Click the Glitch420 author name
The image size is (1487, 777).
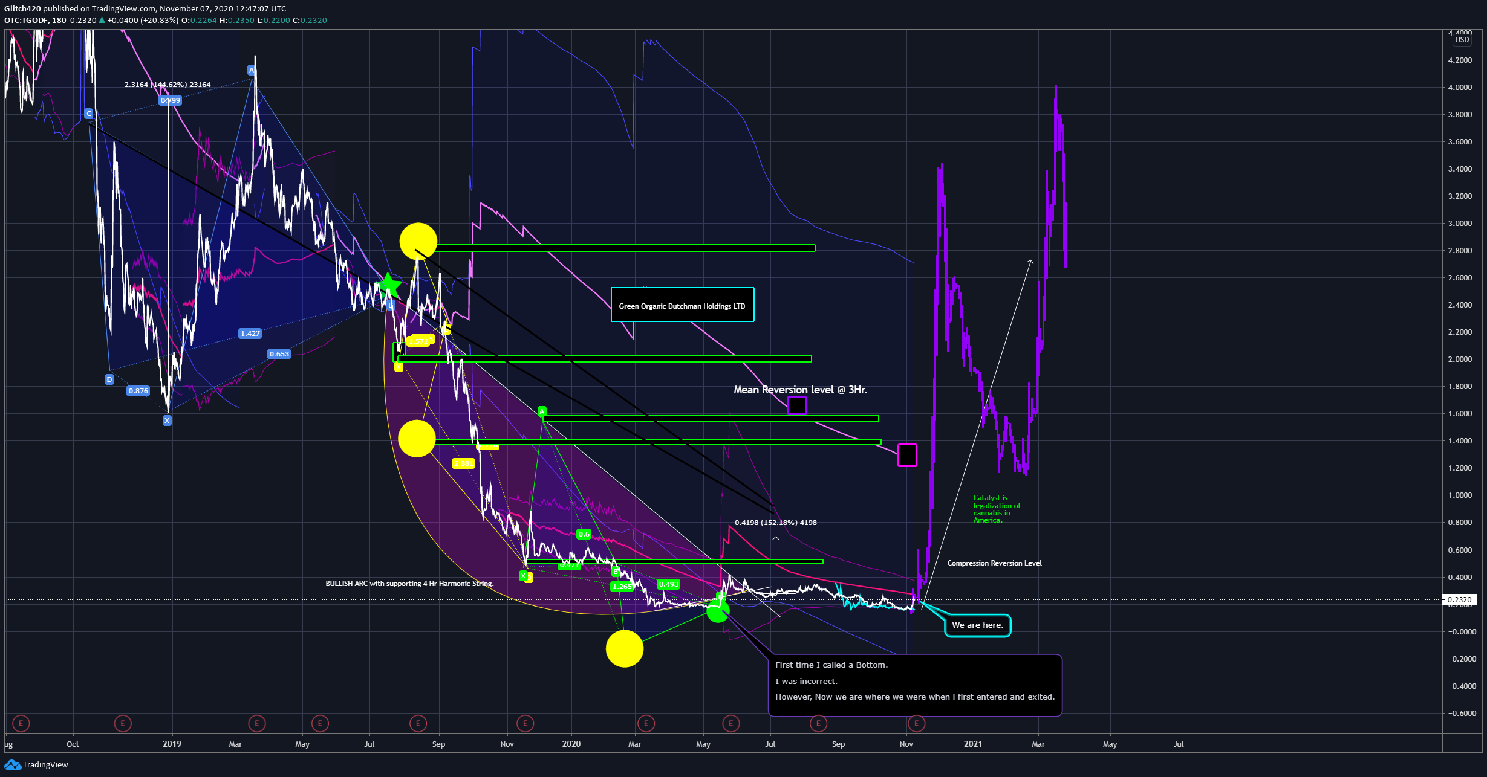[22, 8]
